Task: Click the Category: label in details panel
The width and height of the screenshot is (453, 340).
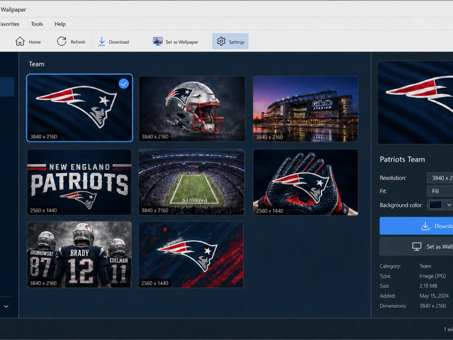Action: pyautogui.click(x=390, y=266)
